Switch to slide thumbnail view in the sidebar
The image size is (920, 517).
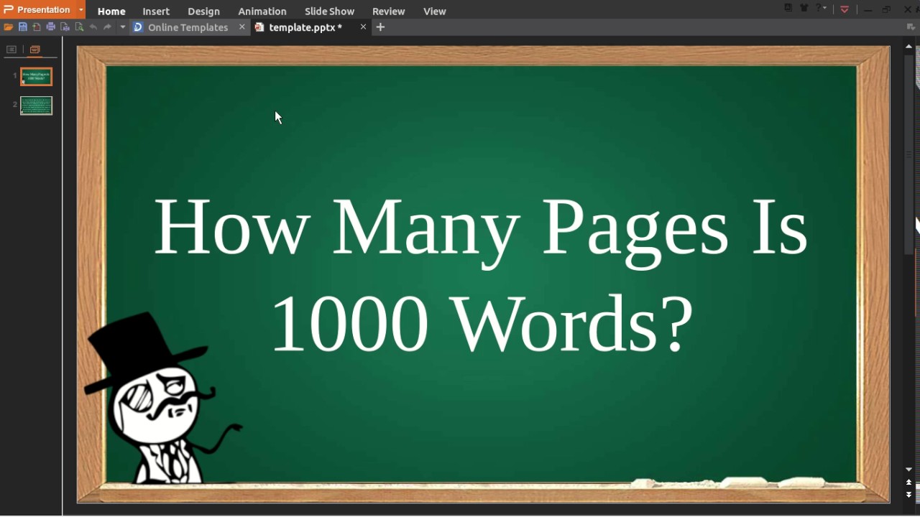(34, 50)
